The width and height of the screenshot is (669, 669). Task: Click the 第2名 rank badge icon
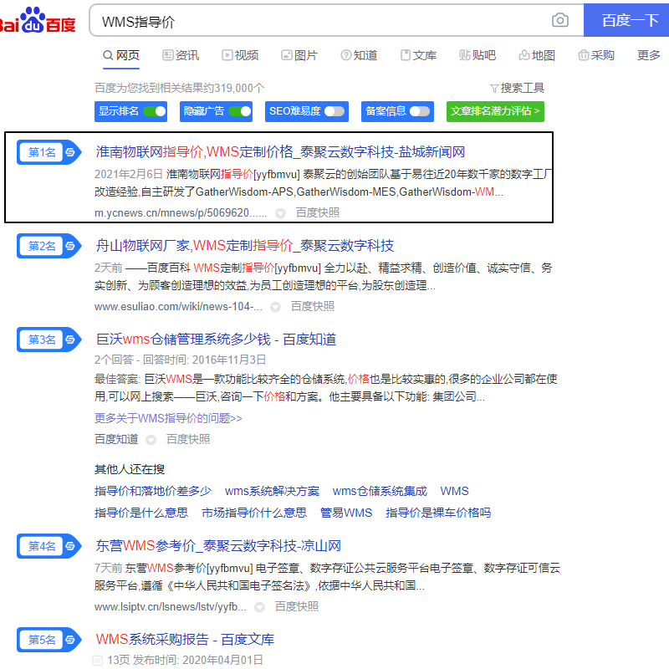click(49, 246)
